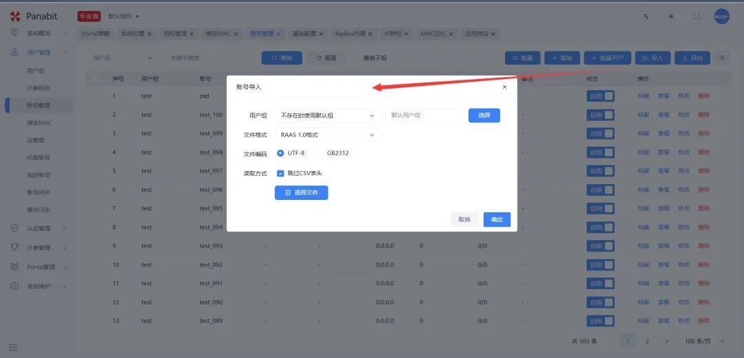The height and width of the screenshot is (358, 744).
Task: Close the MAC记忆 tab with its X
Action: click(x=451, y=34)
